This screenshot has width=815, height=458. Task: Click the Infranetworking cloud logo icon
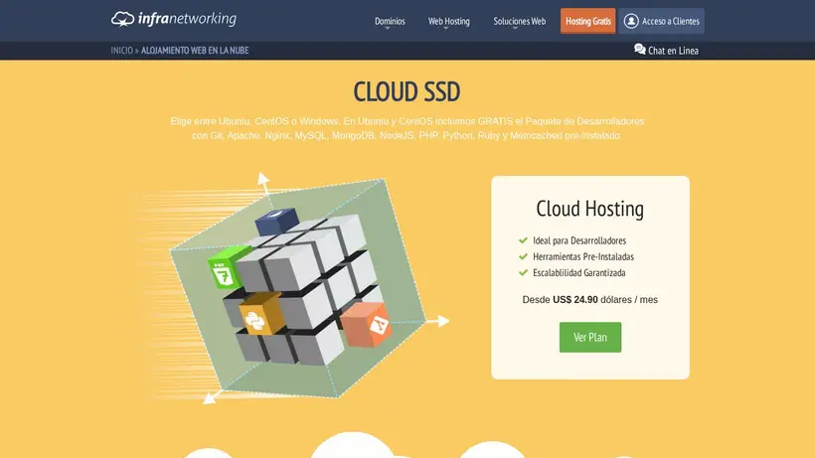pos(122,19)
